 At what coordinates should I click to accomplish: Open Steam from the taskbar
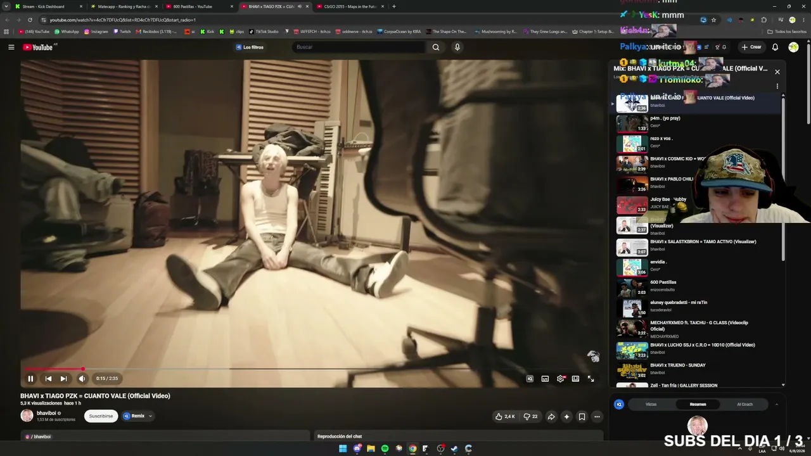(x=454, y=448)
